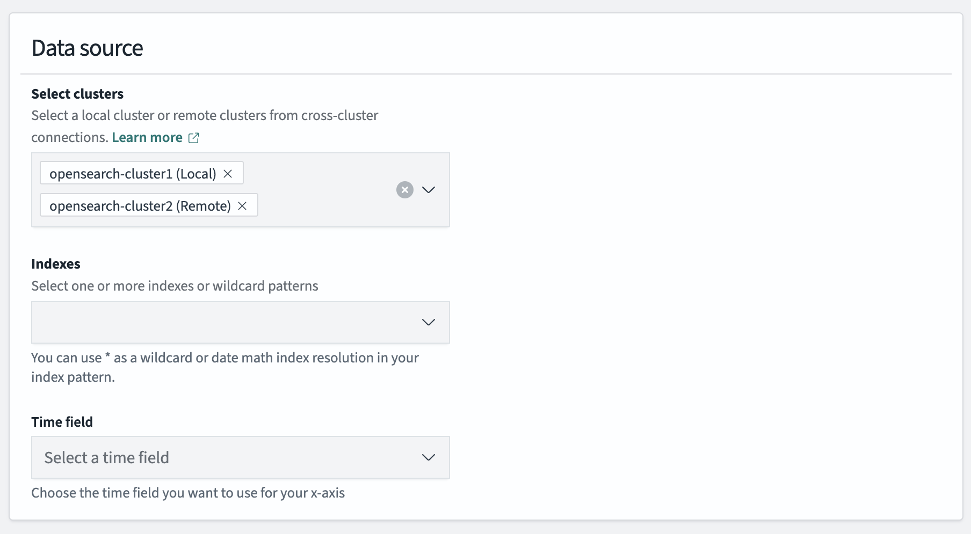The width and height of the screenshot is (971, 534).
Task: Remove opensearch-cluster1 (Local) from selected clusters
Action: [228, 173]
